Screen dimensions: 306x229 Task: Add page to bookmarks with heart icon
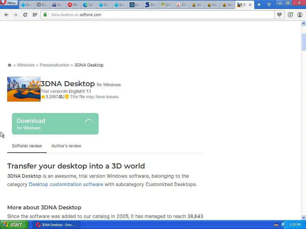(279, 15)
